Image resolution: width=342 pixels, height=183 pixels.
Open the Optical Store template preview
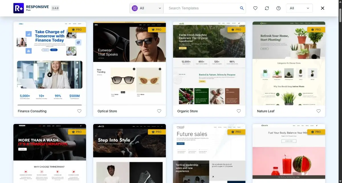tap(129, 64)
